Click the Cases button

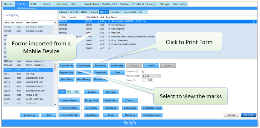(117, 72)
